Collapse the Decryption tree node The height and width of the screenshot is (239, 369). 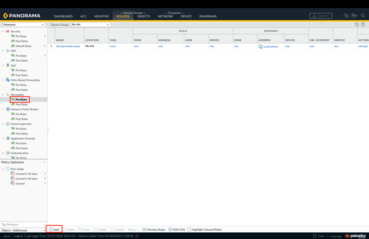coord(3,95)
